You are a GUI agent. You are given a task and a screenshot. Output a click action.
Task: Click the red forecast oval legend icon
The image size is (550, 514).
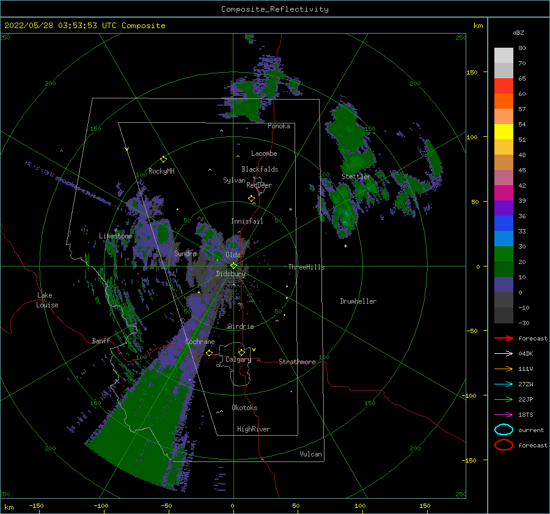pos(504,445)
